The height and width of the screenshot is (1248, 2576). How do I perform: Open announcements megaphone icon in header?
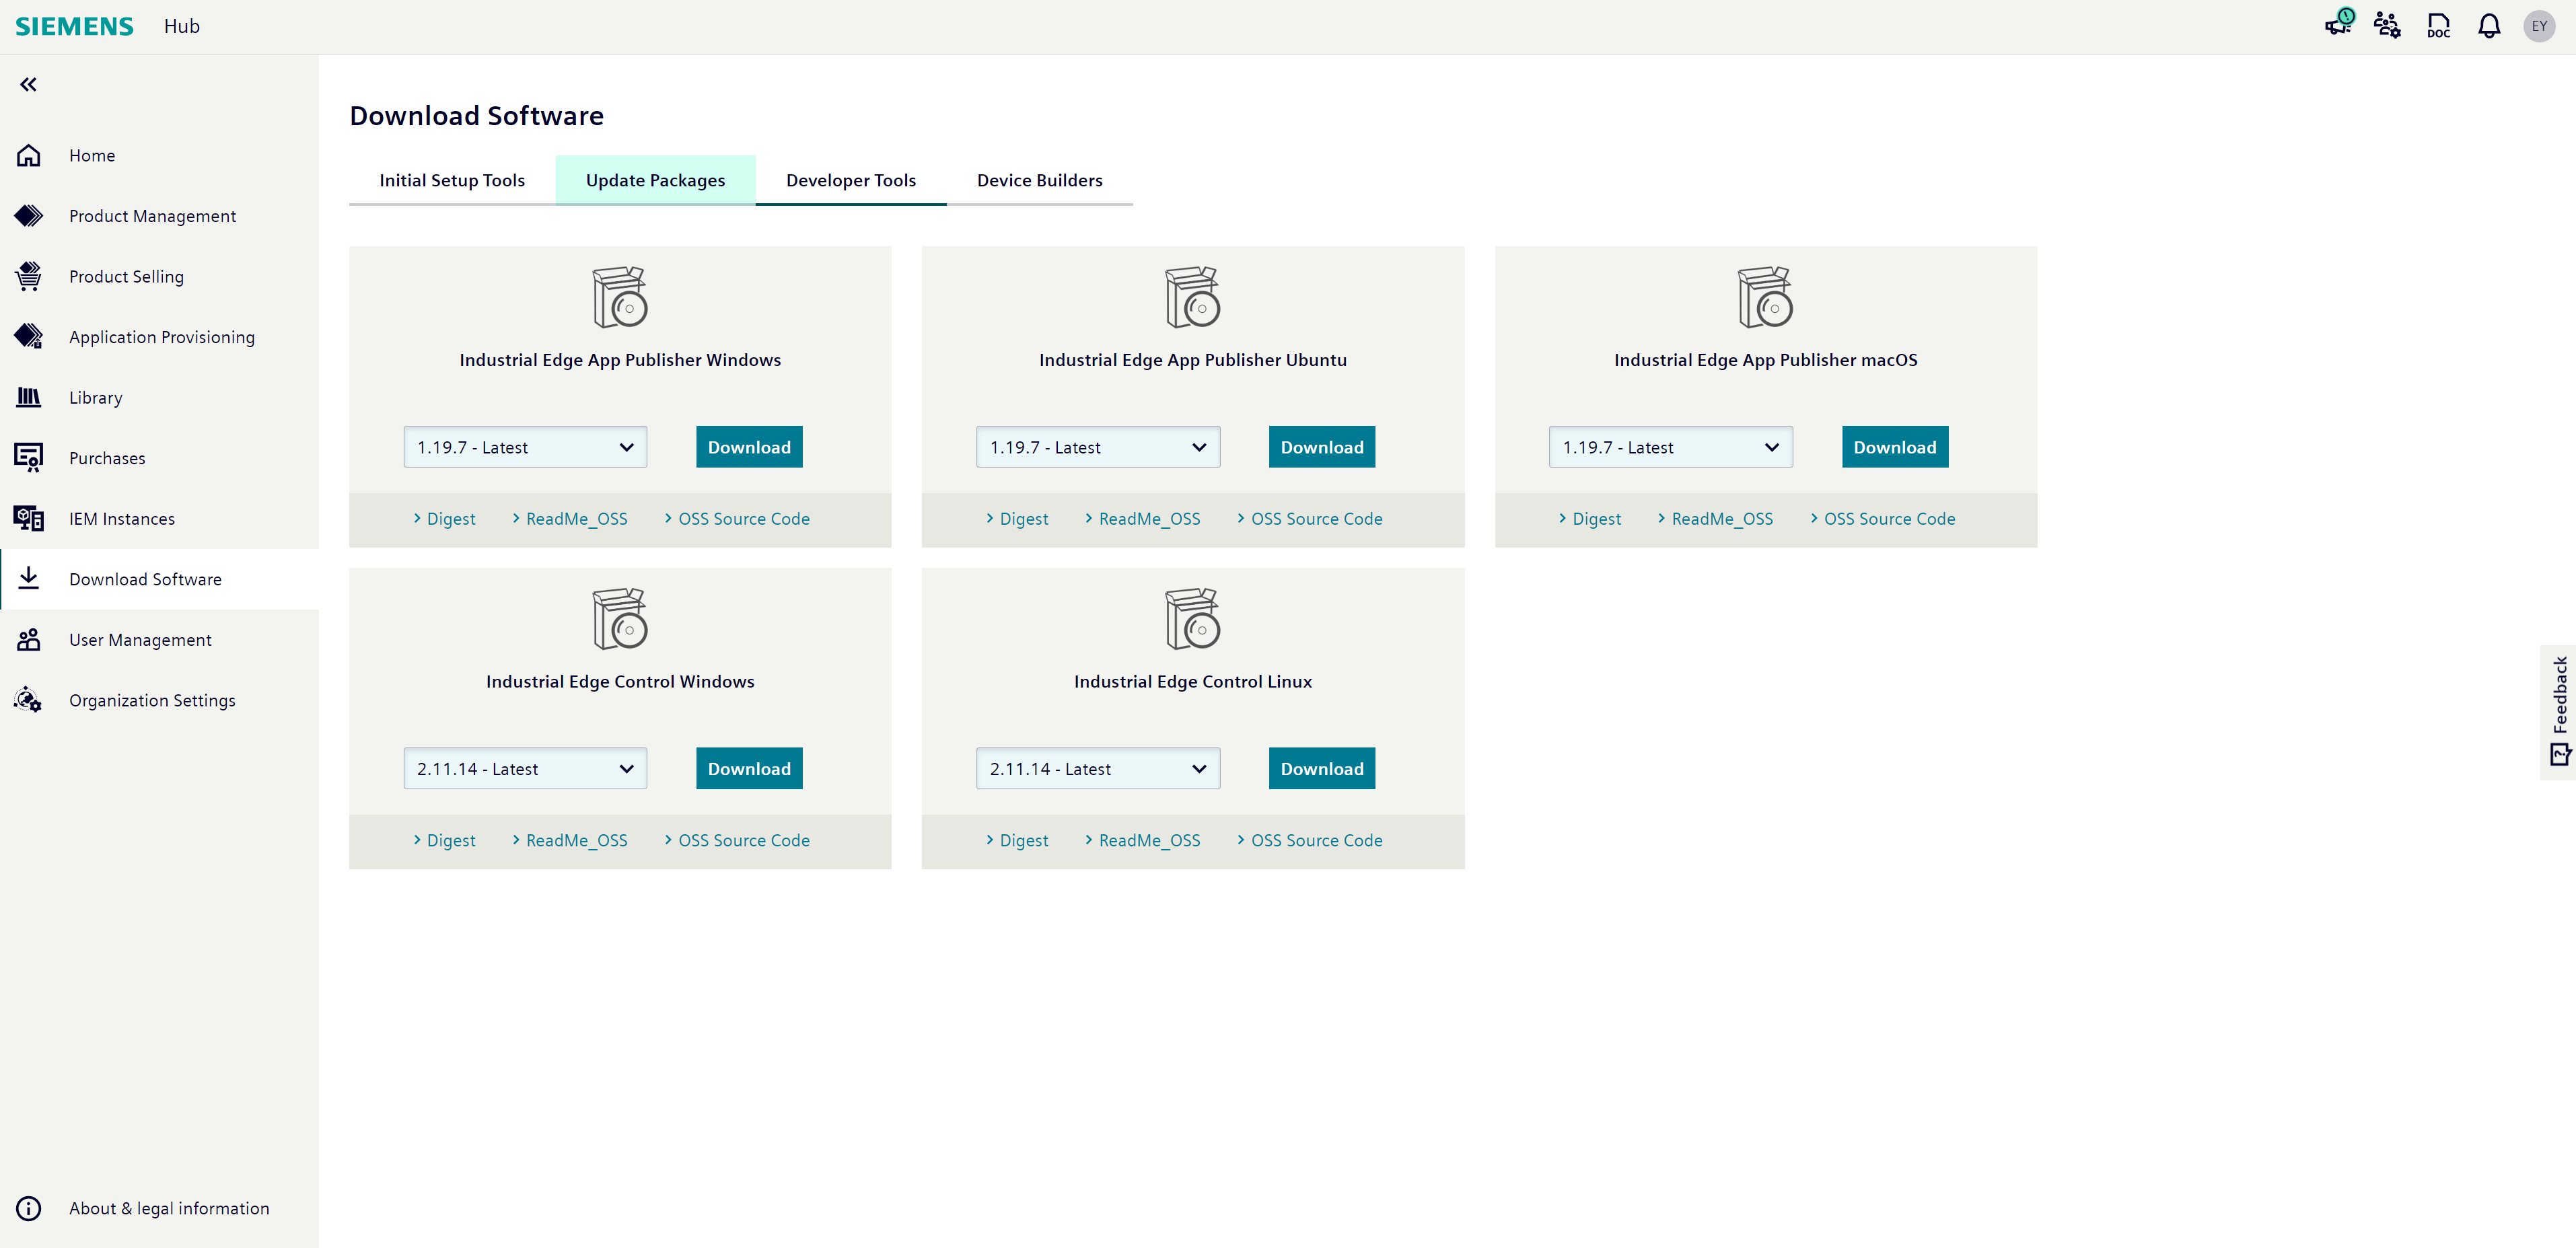(x=2339, y=24)
